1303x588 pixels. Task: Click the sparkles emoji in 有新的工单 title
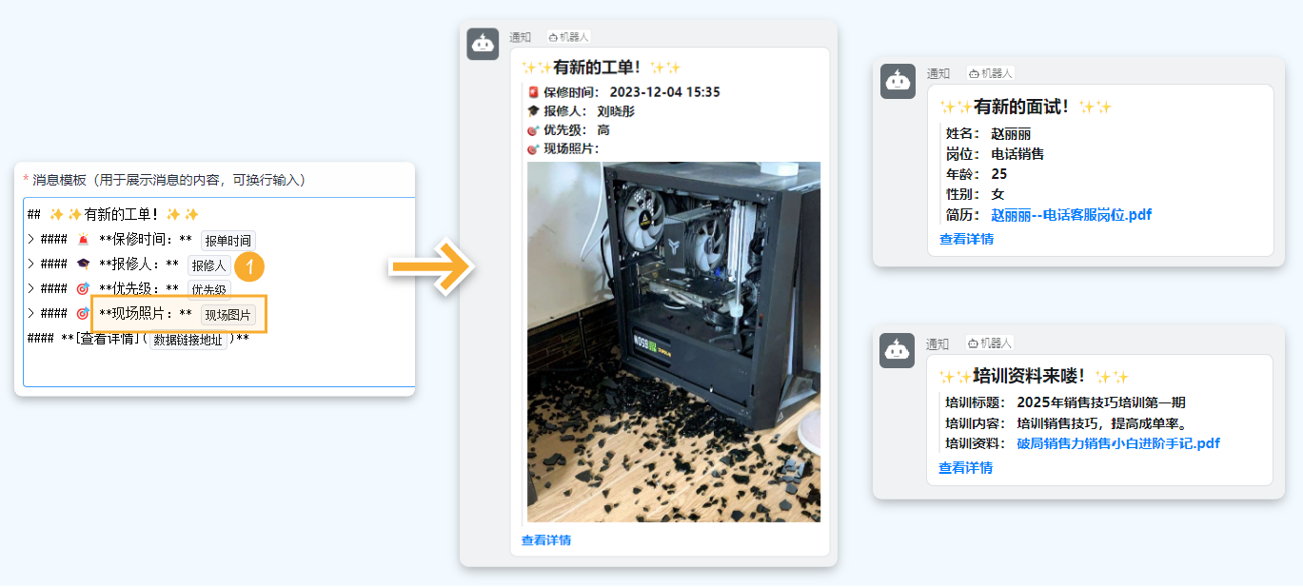[531, 68]
